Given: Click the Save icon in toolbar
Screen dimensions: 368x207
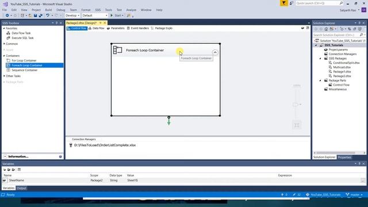Looking at the screenshot, I should [35, 16].
